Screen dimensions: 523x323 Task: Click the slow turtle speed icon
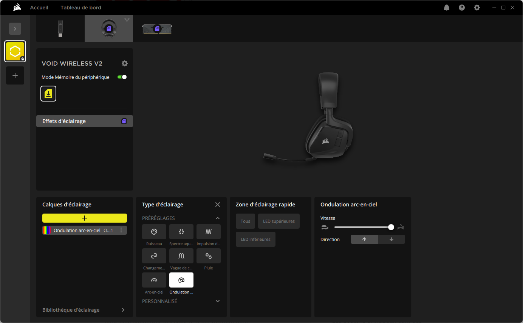[x=325, y=227]
